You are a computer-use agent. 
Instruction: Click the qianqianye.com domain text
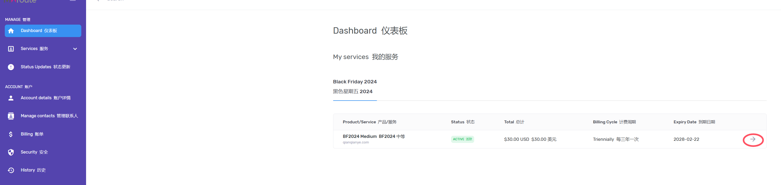pyautogui.click(x=356, y=142)
